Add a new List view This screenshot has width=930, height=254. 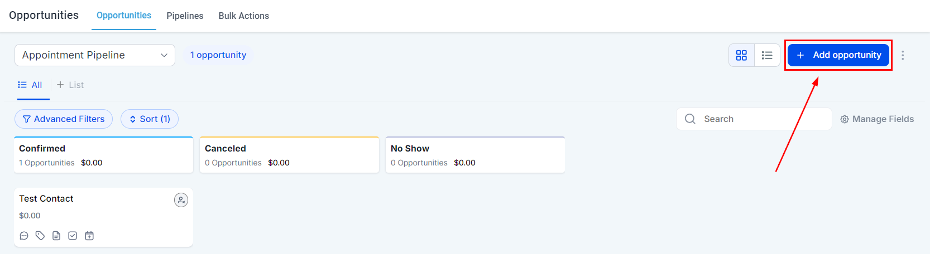pos(70,85)
